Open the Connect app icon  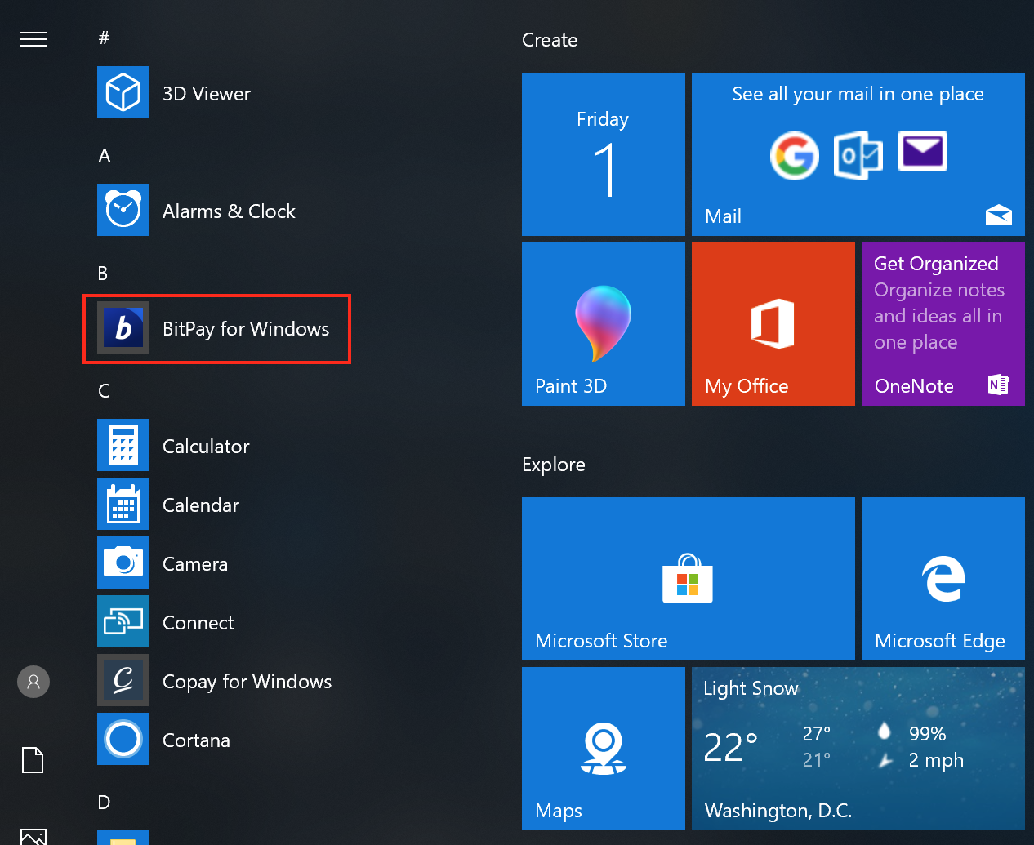tap(123, 621)
